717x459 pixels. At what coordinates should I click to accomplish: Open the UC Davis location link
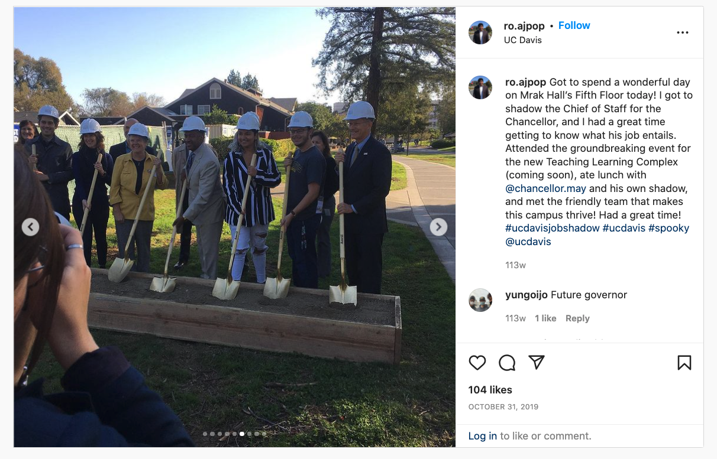click(x=523, y=40)
